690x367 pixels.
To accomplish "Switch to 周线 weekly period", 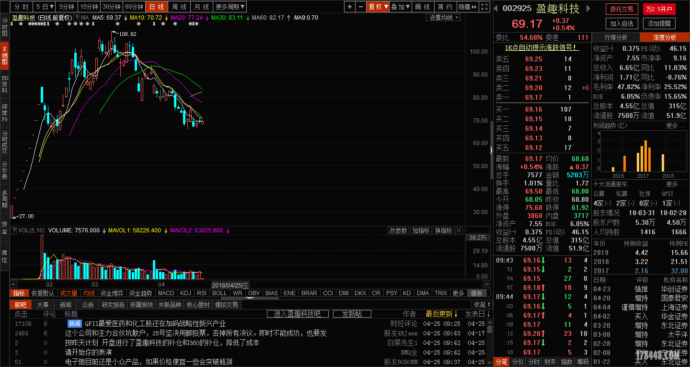I will [x=179, y=7].
